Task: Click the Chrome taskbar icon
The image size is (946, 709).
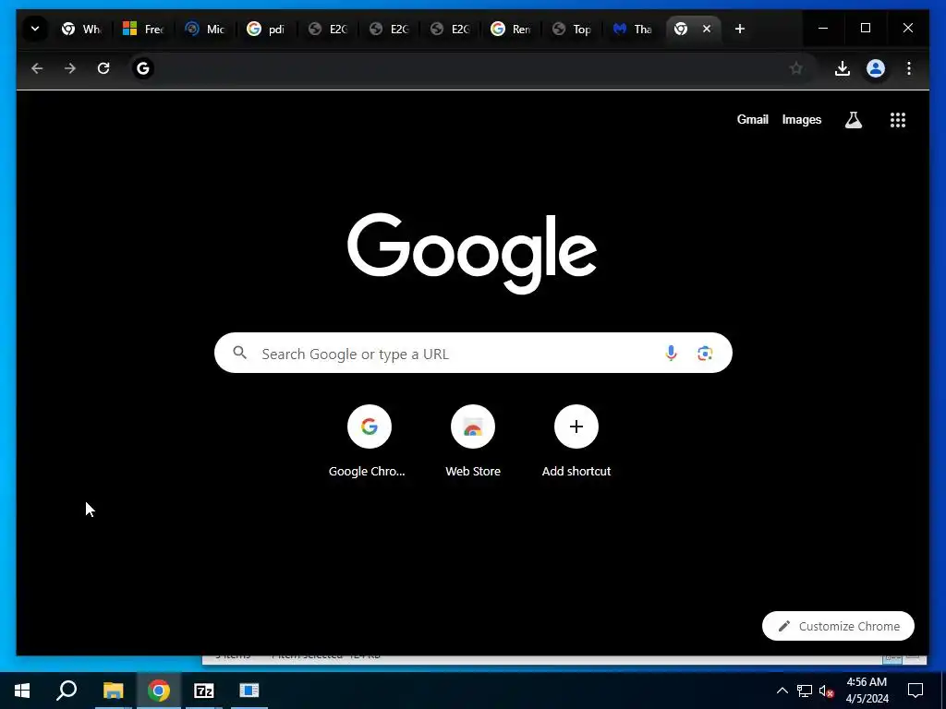Action: point(158,690)
